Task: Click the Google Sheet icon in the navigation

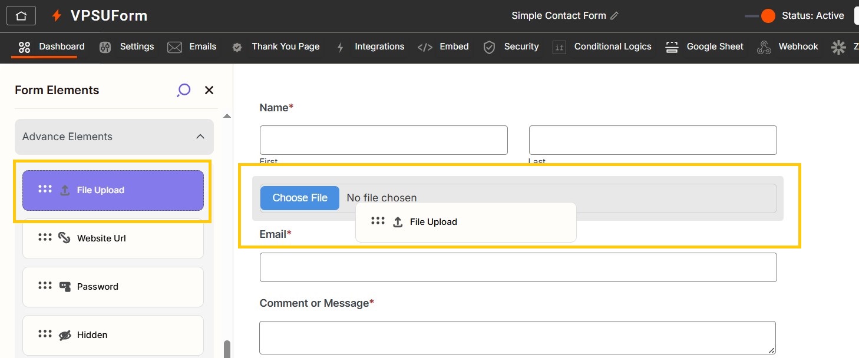Action: coord(672,47)
